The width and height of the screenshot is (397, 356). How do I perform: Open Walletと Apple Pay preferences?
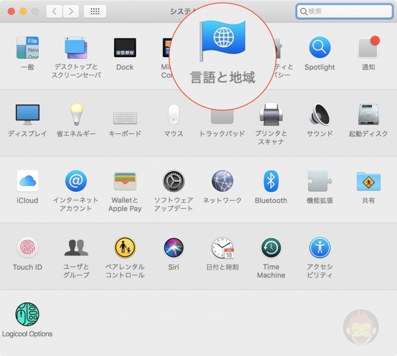point(125,181)
